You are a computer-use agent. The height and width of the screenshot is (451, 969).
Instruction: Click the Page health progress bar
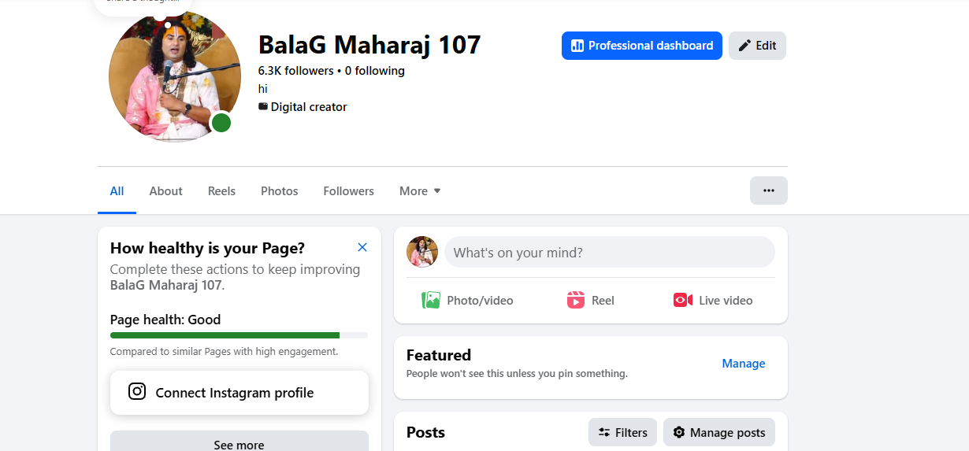239,335
